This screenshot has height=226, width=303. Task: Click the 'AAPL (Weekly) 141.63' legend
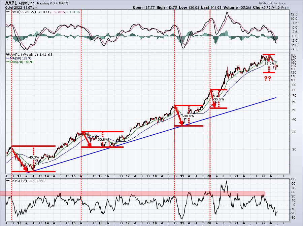[31, 55]
